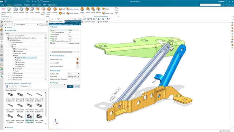Screen dimensions: 234x132
Task: Expand the DIN Standards folder
Action: pos(8,80)
